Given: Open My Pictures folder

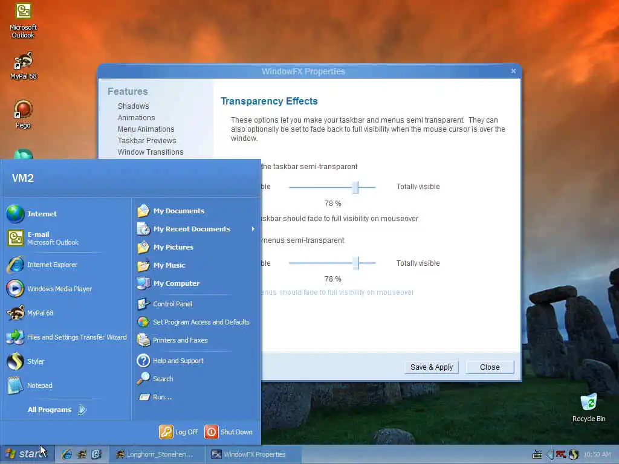Looking at the screenshot, I should tap(165, 247).
